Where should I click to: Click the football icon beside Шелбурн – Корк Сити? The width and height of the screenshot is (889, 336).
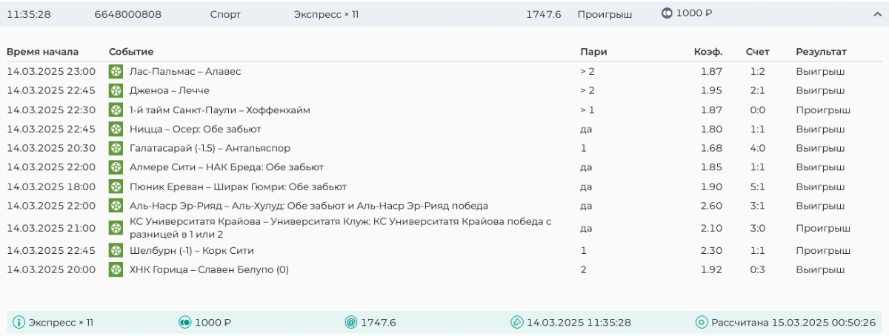tap(116, 250)
